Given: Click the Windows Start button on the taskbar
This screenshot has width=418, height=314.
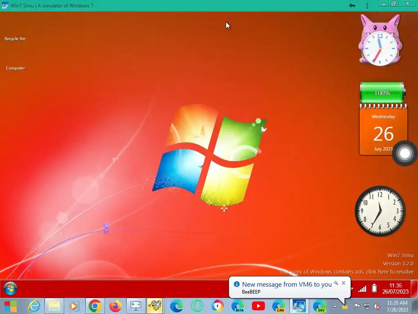Looking at the screenshot, I should [10, 306].
